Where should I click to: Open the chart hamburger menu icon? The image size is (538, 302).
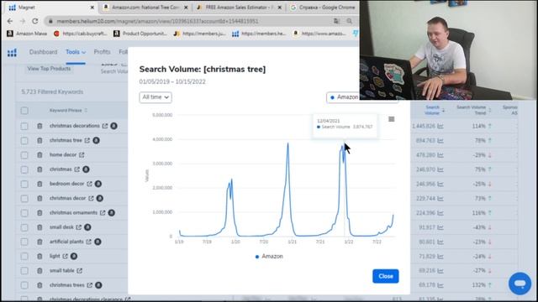[391, 119]
